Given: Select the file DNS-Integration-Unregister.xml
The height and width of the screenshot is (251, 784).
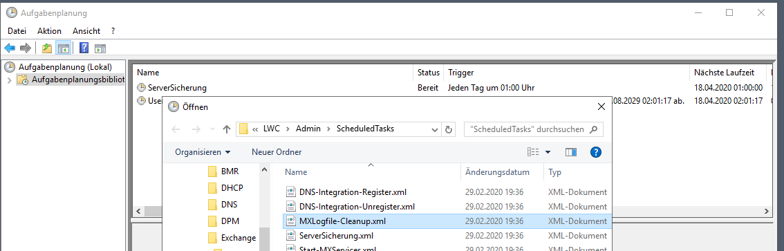Looking at the screenshot, I should point(357,206).
